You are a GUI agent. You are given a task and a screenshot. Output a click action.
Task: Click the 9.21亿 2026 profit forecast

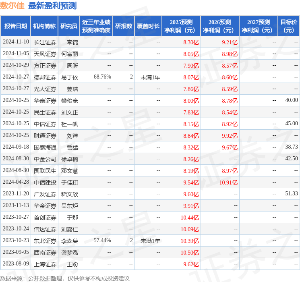coord(230,42)
